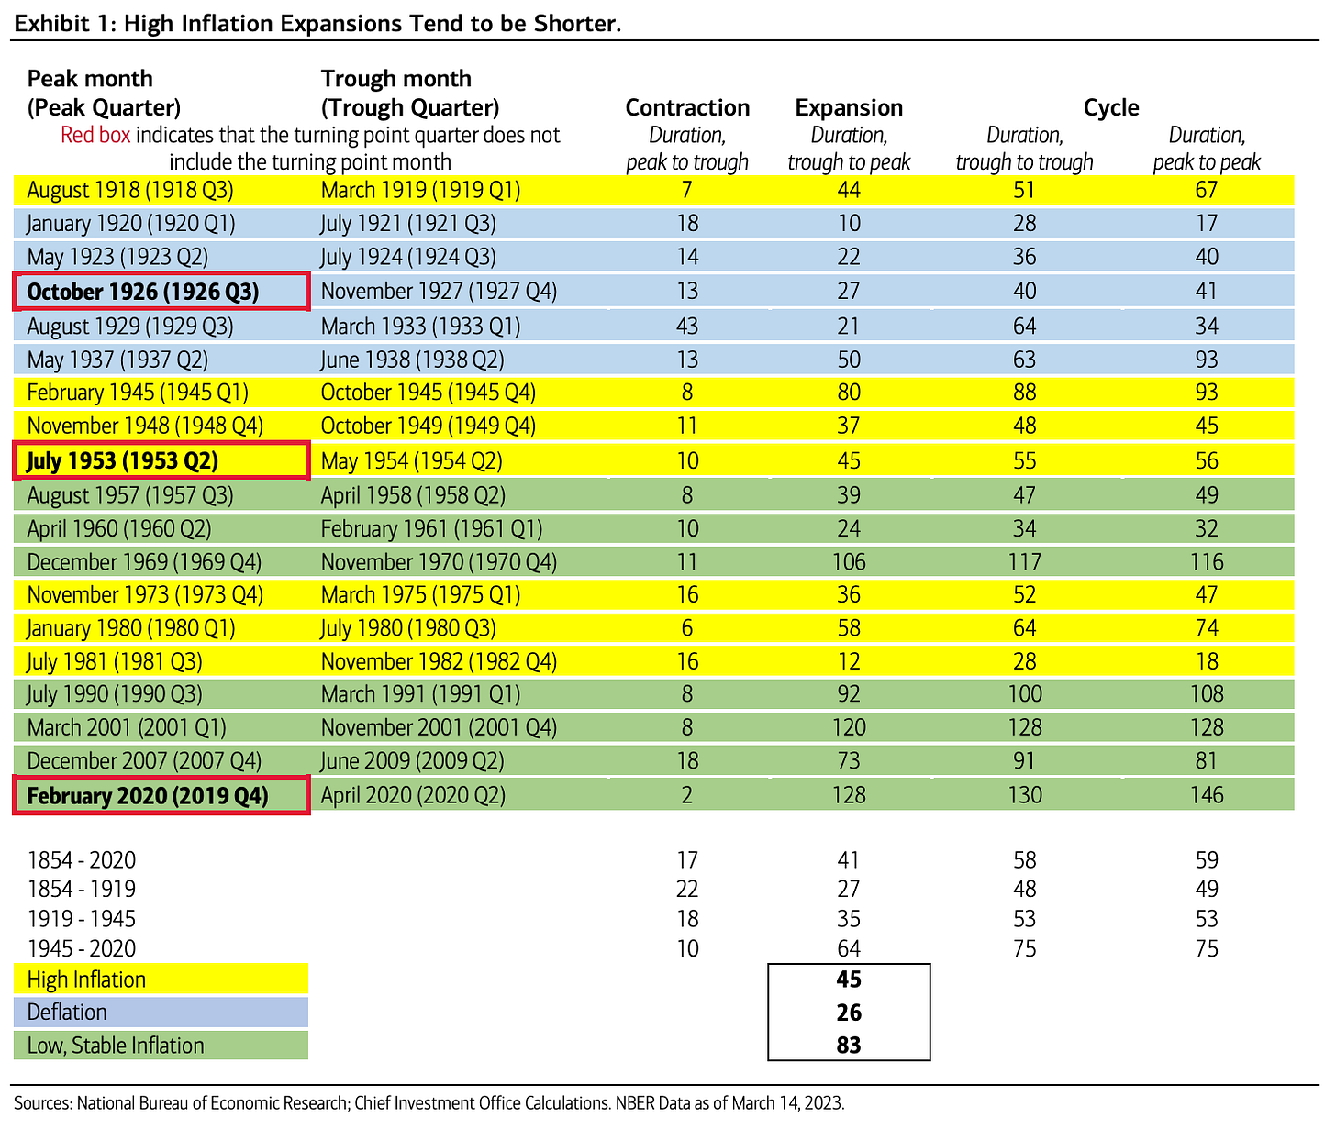The width and height of the screenshot is (1336, 1129).
Task: Select 'March 1919 (1919 Q1)' trough cell
Action: pyautogui.click(x=420, y=190)
